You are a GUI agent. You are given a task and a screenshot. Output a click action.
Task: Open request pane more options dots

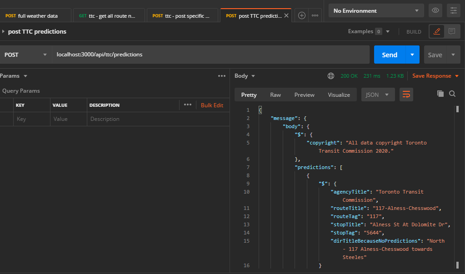tap(222, 76)
